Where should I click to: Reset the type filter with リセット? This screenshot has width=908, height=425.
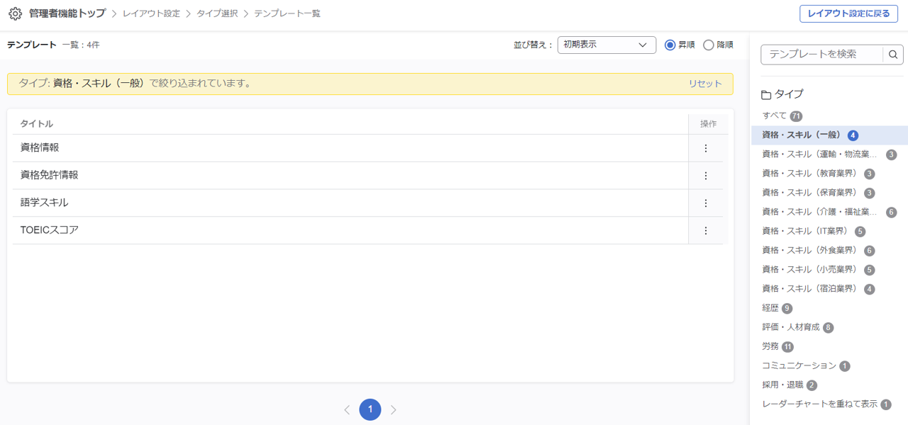705,84
